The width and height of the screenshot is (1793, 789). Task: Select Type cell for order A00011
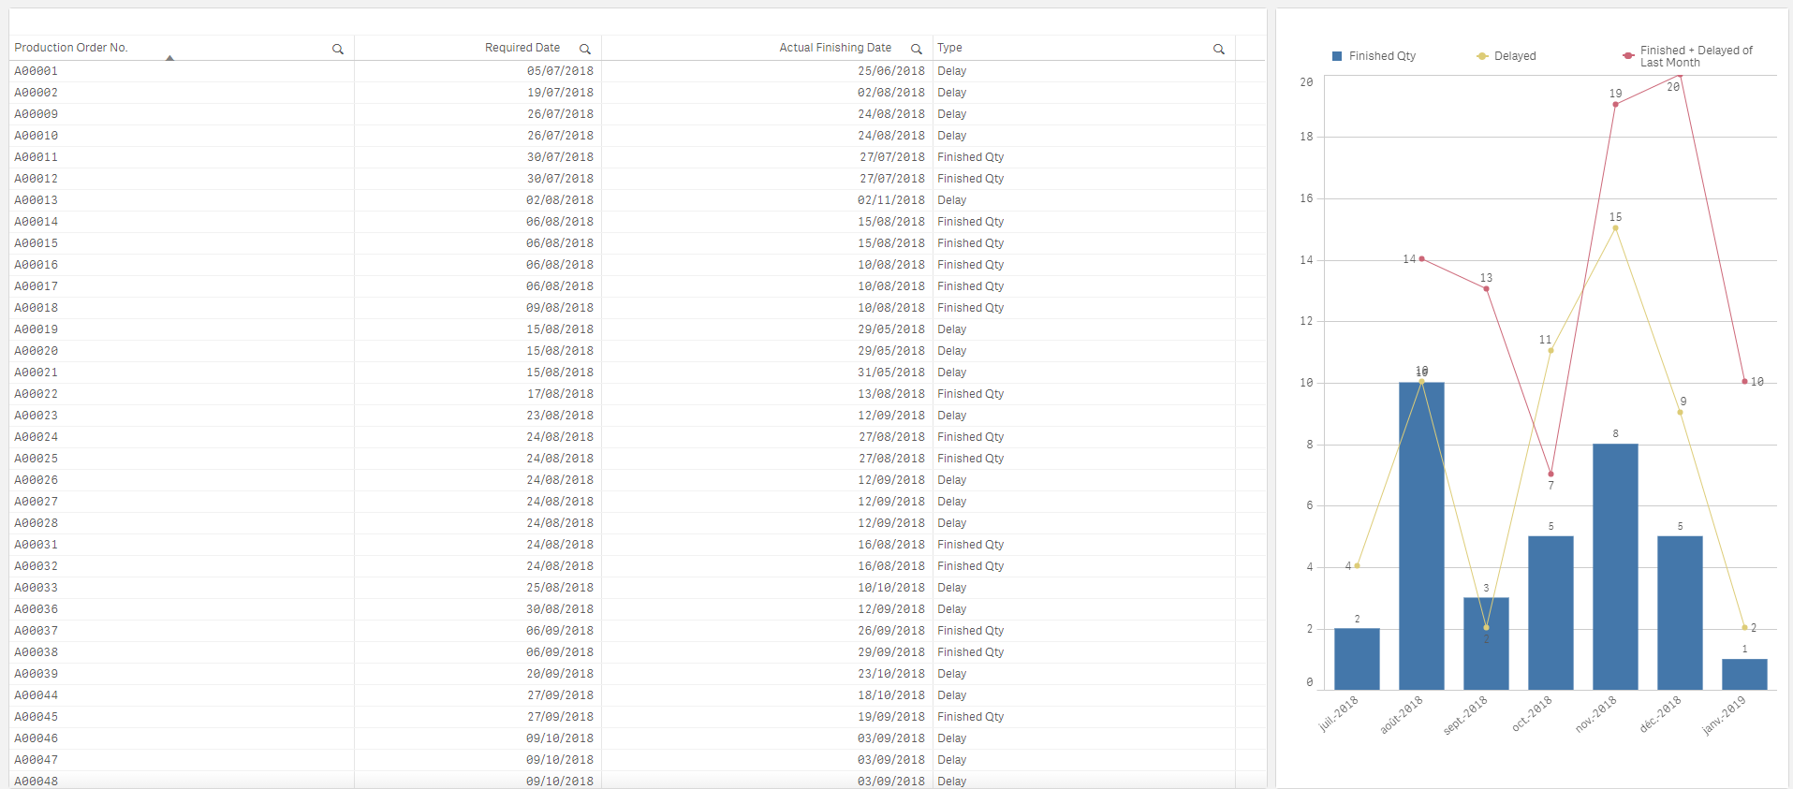(x=1084, y=157)
